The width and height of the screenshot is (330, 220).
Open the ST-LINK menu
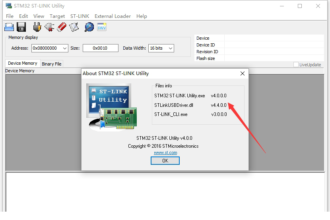[x=80, y=16]
